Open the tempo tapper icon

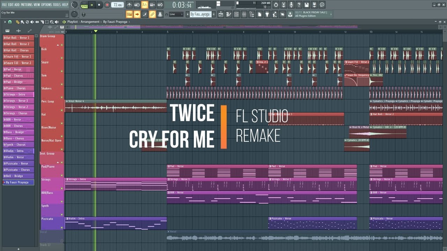[275, 14]
